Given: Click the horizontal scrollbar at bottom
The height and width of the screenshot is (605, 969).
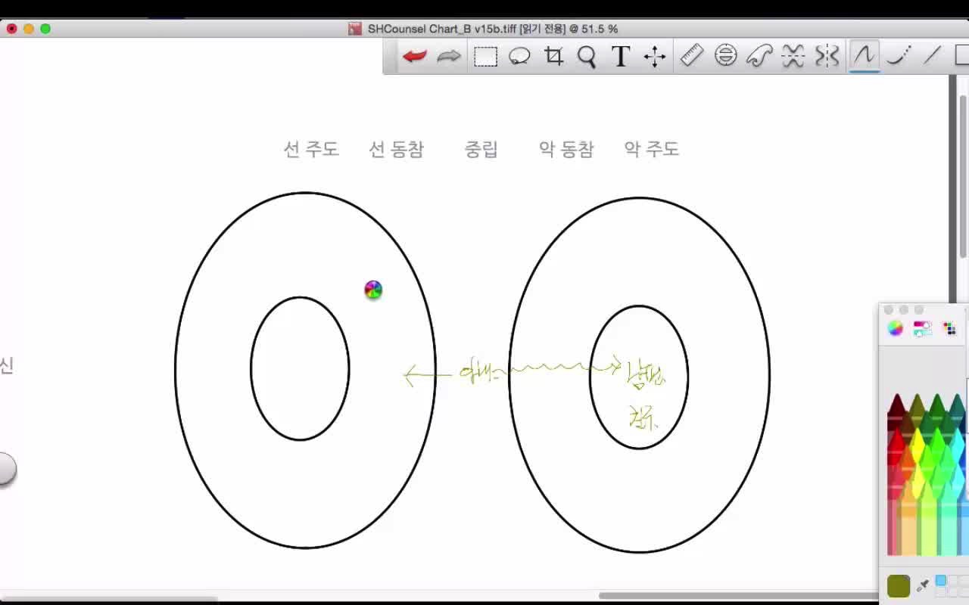Looking at the screenshot, I should [738, 596].
